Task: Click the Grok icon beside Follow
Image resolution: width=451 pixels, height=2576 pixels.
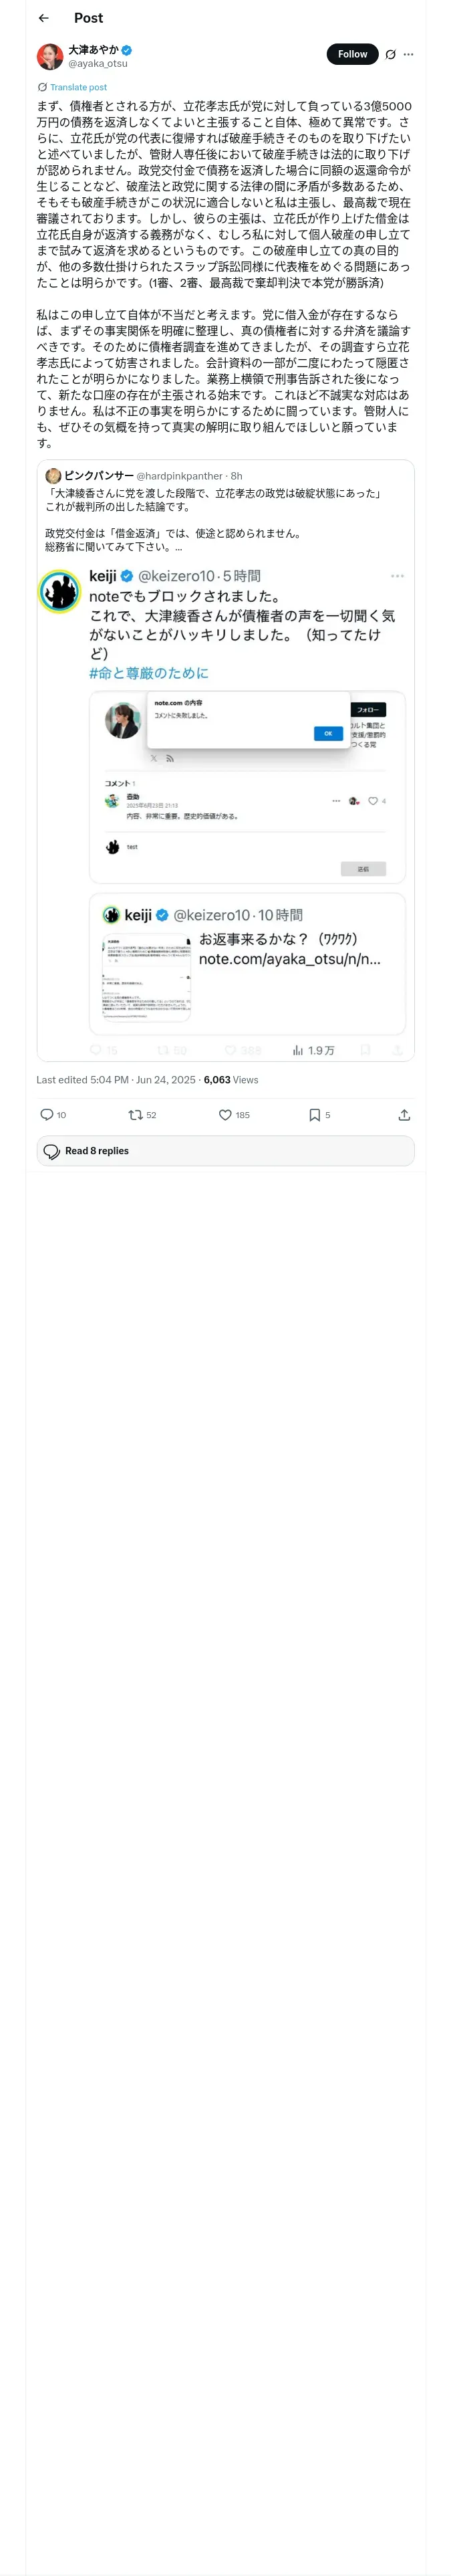Action: click(390, 55)
